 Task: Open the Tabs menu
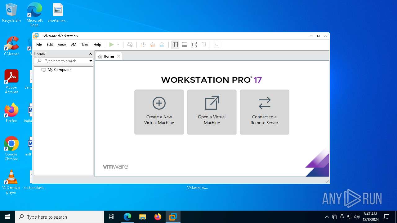coord(85,45)
